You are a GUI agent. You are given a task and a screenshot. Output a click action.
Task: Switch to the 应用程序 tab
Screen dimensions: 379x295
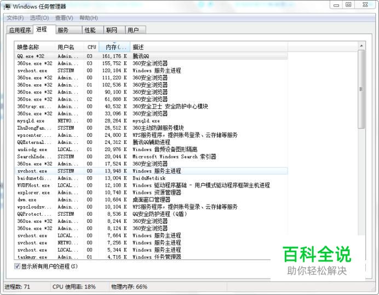pyautogui.click(x=20, y=30)
